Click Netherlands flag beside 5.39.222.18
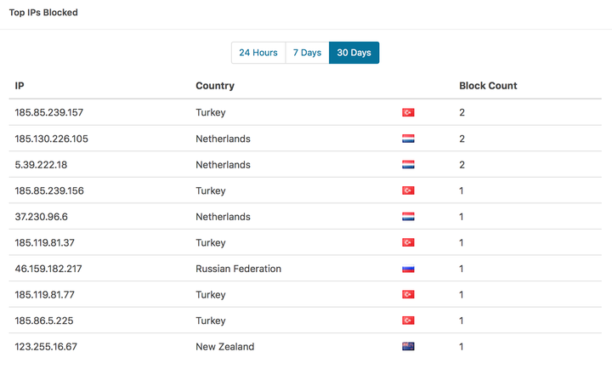The height and width of the screenshot is (369, 612). tap(408, 165)
